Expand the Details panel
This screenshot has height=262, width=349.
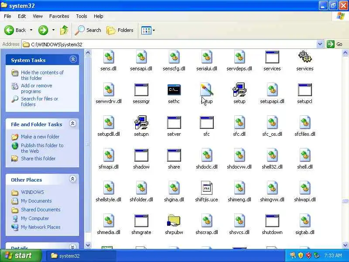[72, 247]
